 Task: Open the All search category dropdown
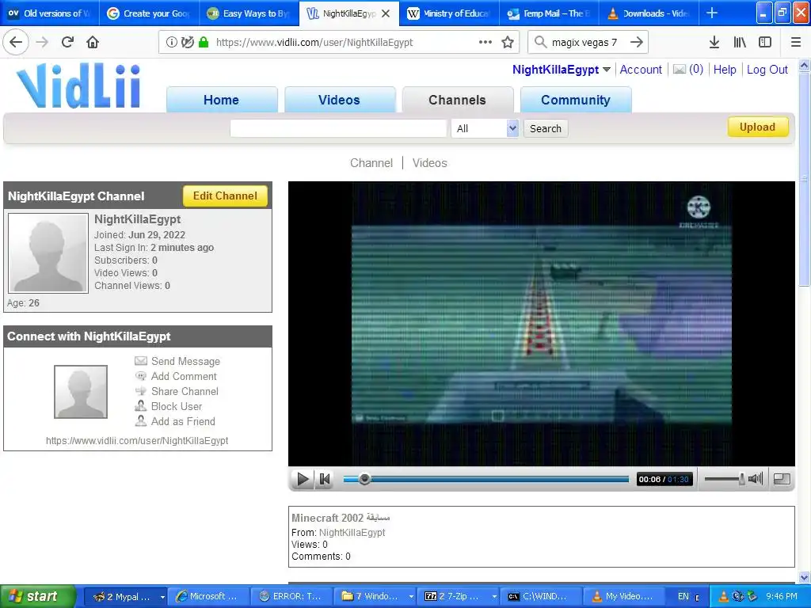(485, 128)
